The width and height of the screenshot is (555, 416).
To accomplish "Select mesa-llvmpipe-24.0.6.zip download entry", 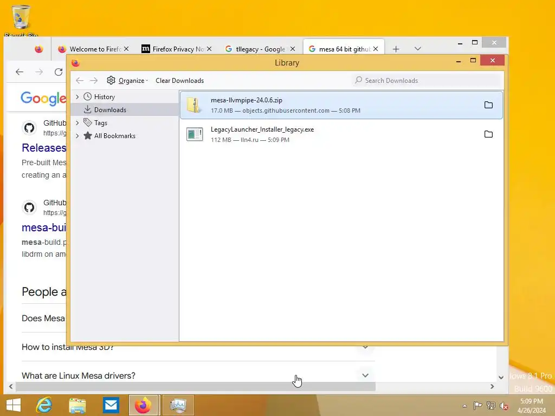I will tap(341, 105).
